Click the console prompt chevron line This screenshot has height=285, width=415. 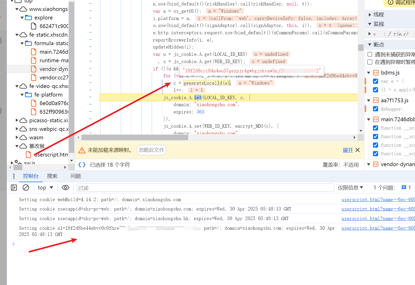(13, 244)
